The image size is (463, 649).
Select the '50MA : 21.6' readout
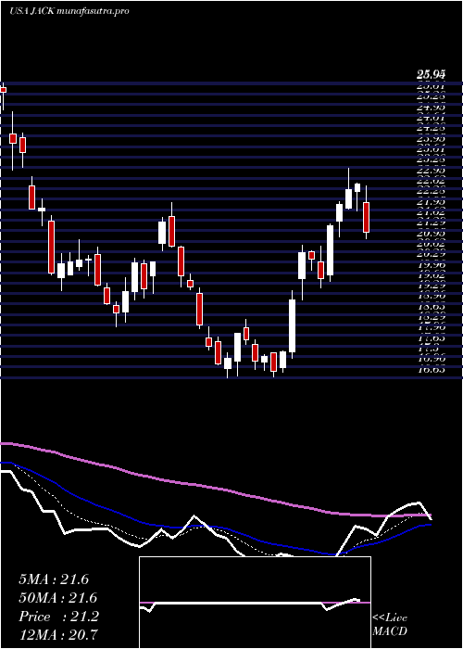click(57, 598)
